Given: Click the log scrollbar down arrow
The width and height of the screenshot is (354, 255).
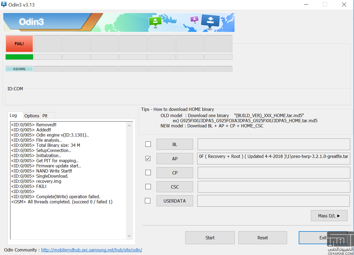Looking at the screenshot, I should [x=129, y=236].
